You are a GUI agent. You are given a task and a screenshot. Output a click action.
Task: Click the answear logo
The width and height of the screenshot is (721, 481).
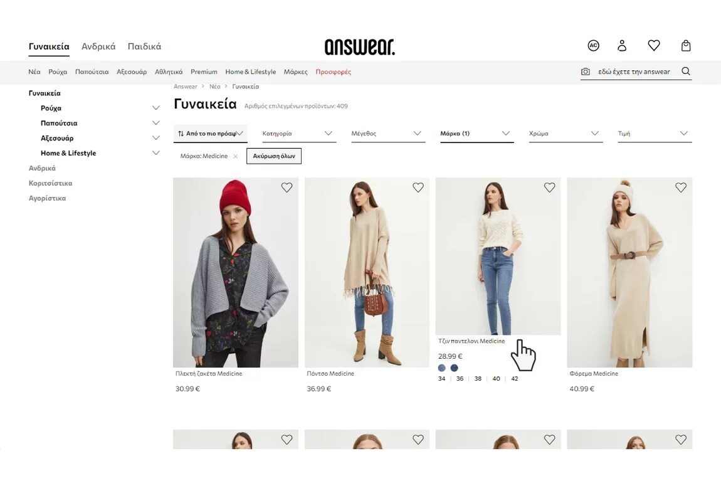coord(360,47)
